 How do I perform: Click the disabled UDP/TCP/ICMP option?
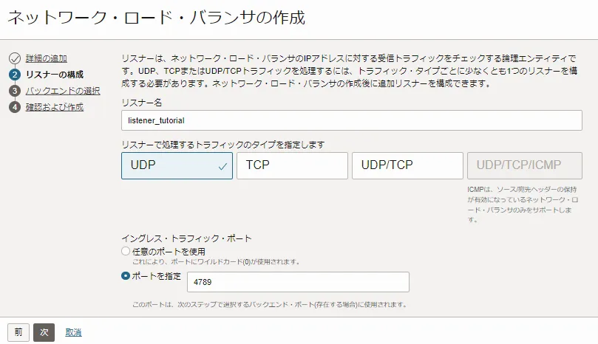click(x=524, y=166)
